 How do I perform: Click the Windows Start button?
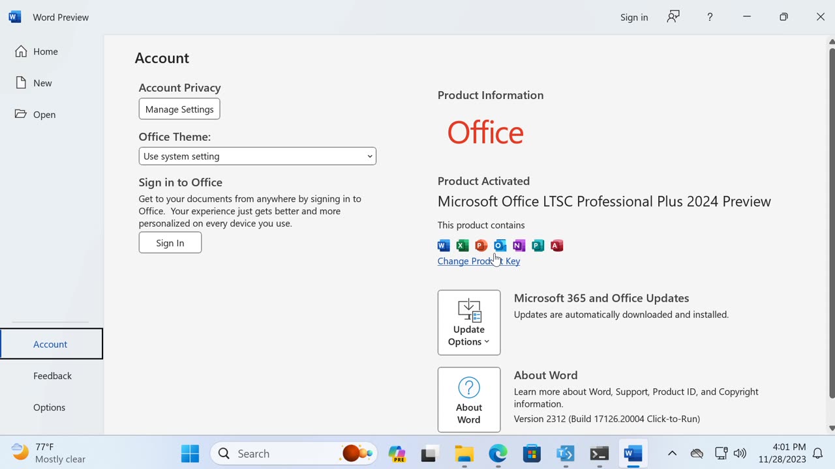(190, 453)
